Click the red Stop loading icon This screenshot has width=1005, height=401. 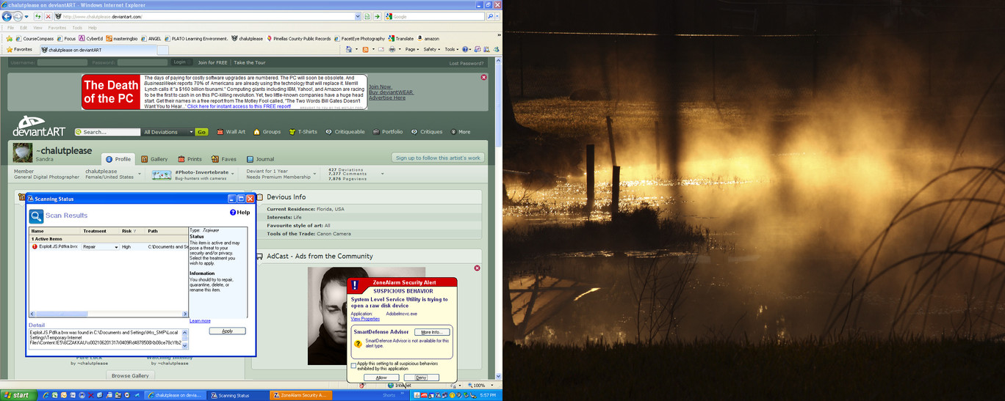(x=48, y=16)
